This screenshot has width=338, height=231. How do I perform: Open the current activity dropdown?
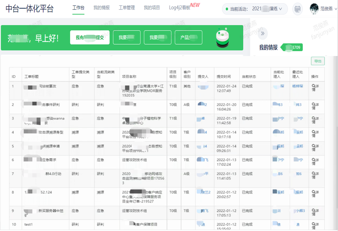tap(255, 9)
